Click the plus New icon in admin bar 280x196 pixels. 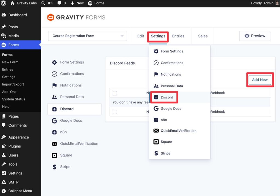72,3
